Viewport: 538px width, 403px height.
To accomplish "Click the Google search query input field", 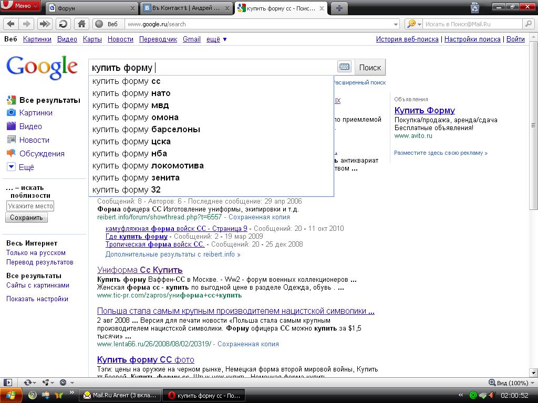I will click(213, 68).
